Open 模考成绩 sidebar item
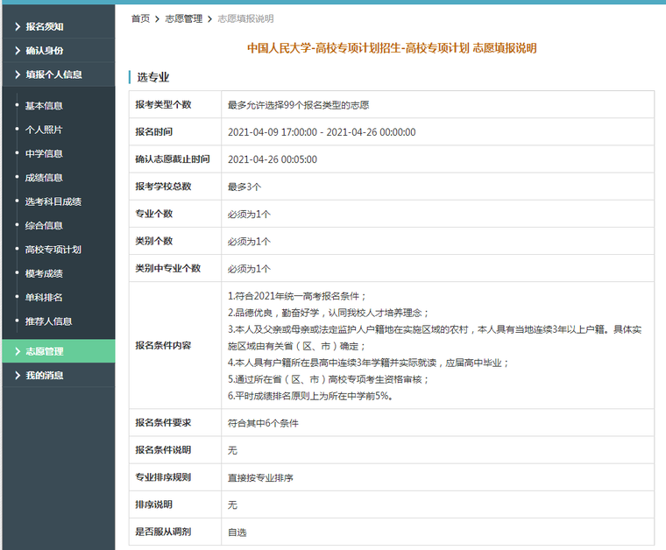This screenshot has width=666, height=550. coord(44,273)
